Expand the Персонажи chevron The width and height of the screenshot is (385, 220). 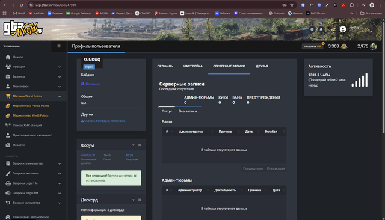click(x=60, y=87)
